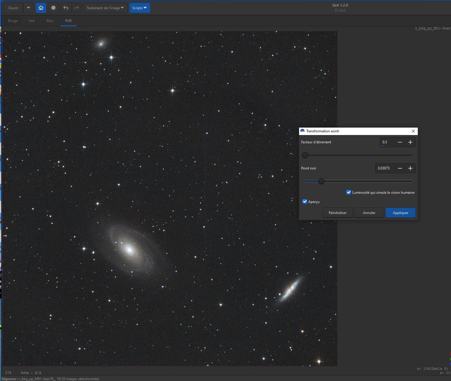
Task: Toggle Luminosité qui simule la vision humaine
Action: click(349, 193)
